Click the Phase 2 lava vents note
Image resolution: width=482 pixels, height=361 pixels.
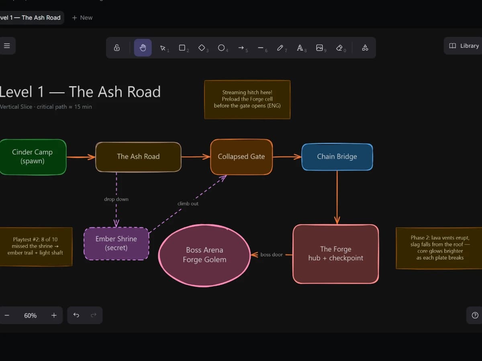pyautogui.click(x=440, y=248)
